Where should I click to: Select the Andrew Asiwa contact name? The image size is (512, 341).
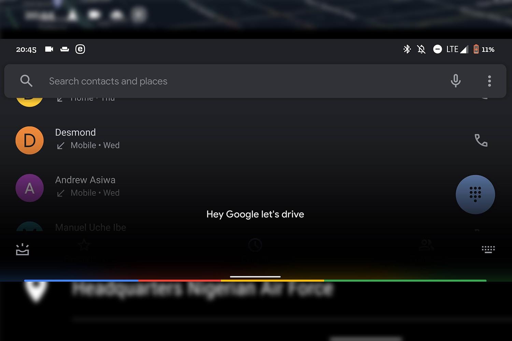[85, 180]
